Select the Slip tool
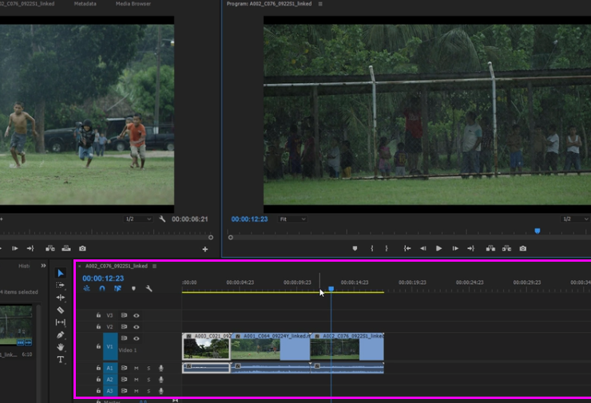This screenshot has width=591, height=403. pyautogui.click(x=61, y=322)
